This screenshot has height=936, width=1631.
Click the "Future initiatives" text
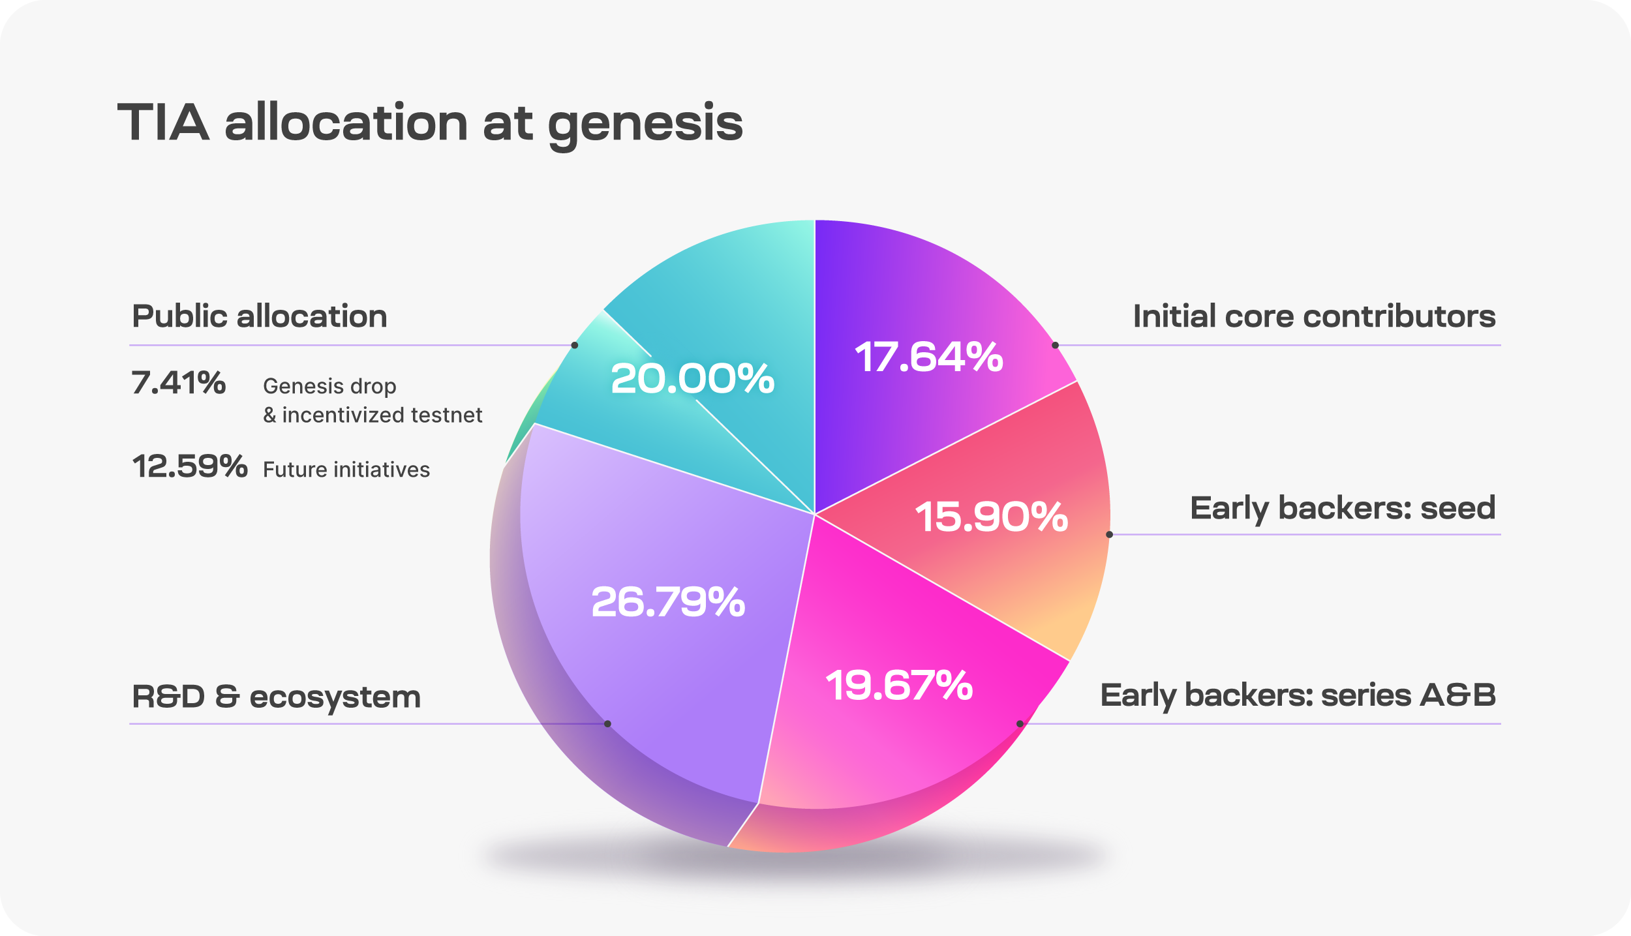click(x=346, y=470)
